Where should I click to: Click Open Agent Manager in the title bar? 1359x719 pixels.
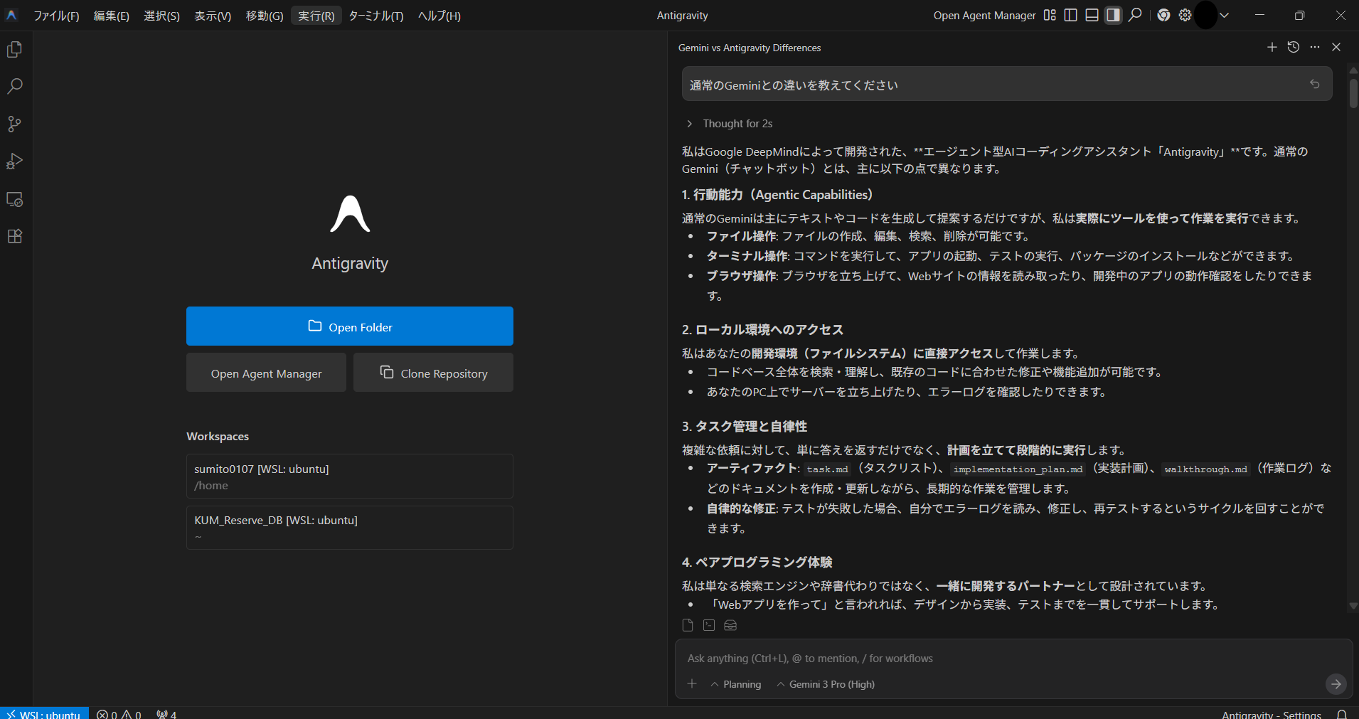[984, 16]
